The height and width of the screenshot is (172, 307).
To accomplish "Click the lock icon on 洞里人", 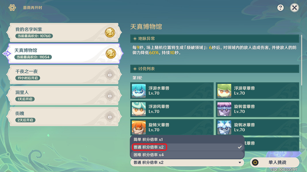I will pos(110,95).
